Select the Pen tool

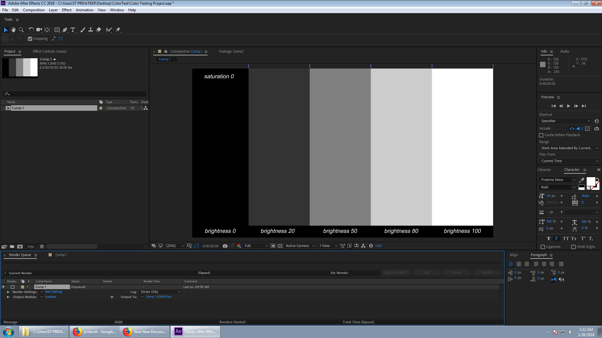tap(65, 29)
